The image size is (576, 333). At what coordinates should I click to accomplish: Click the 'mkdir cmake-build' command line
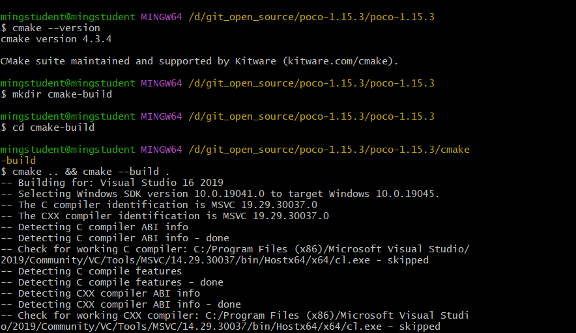tap(56, 94)
